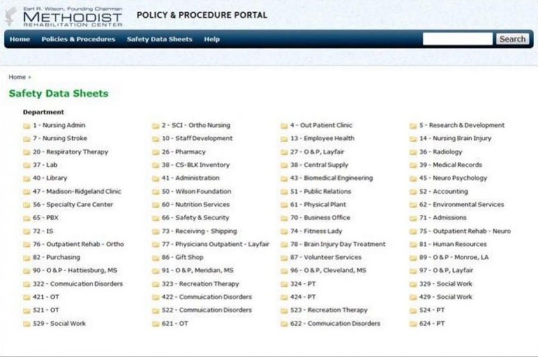Image resolution: width=538 pixels, height=357 pixels.
Task: Open 73 - Receiving - Shipping link
Action: [x=199, y=231]
